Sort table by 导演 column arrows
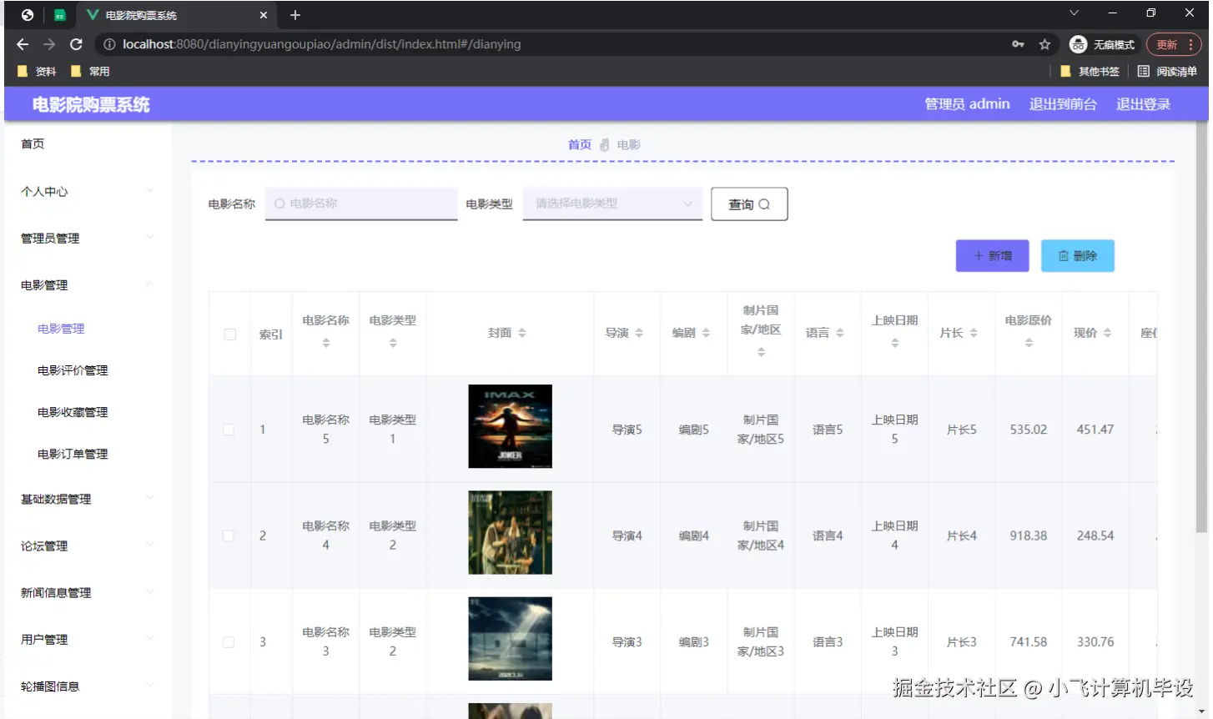The height and width of the screenshot is (719, 1213). click(639, 333)
